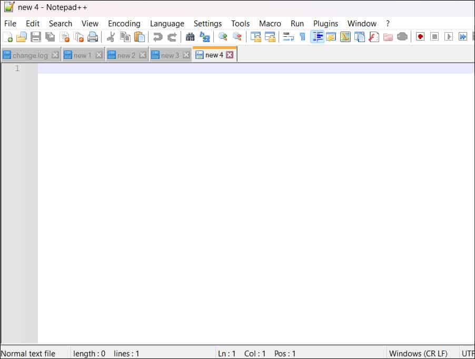Select the Cut toolbar icon

[112, 37]
